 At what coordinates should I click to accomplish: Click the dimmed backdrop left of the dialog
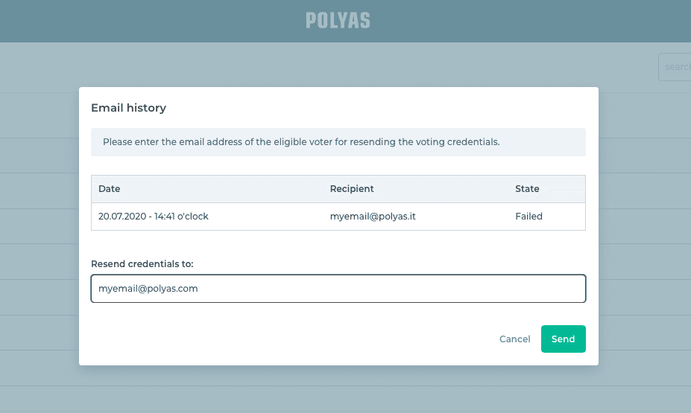(x=39, y=223)
